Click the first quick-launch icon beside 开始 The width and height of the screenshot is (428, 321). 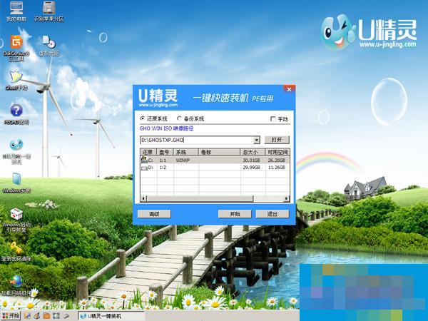pyautogui.click(x=27, y=316)
